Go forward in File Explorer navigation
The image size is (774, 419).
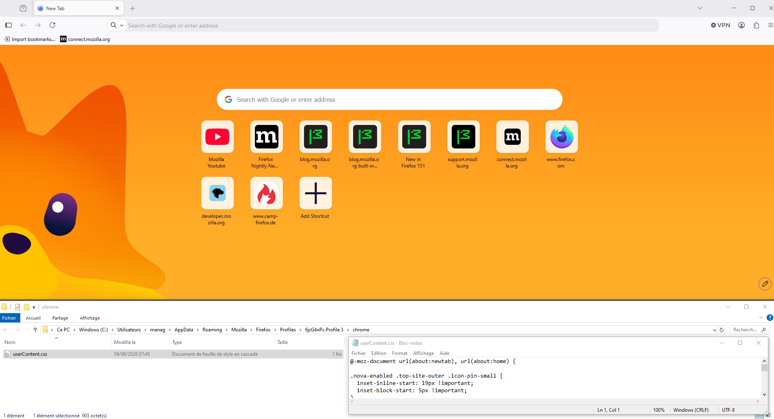[17, 330]
